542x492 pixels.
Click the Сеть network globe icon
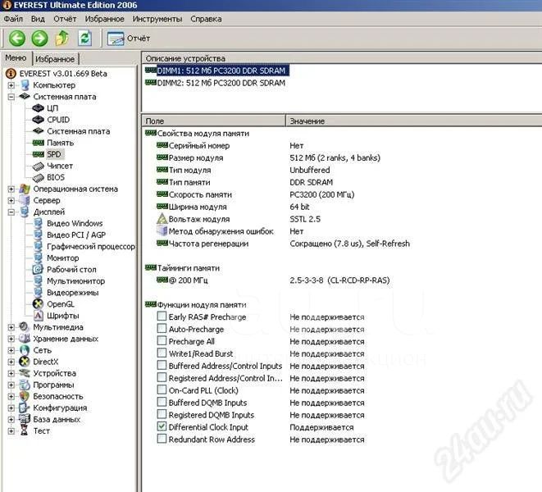tap(25, 350)
